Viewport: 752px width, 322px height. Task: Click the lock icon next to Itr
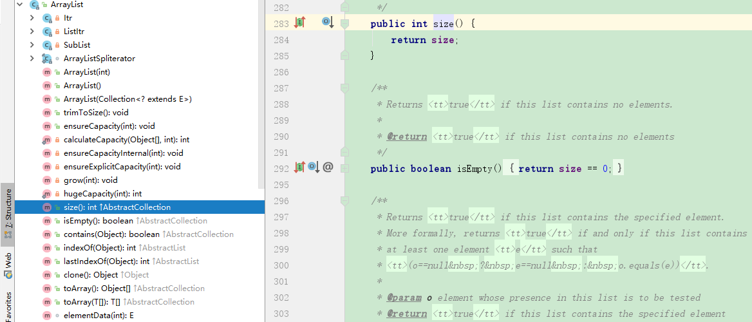tap(57, 18)
